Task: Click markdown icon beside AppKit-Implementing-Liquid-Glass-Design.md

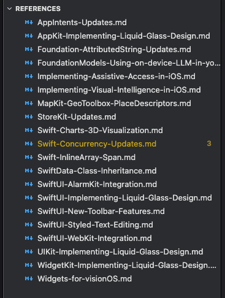Action: 29,36
